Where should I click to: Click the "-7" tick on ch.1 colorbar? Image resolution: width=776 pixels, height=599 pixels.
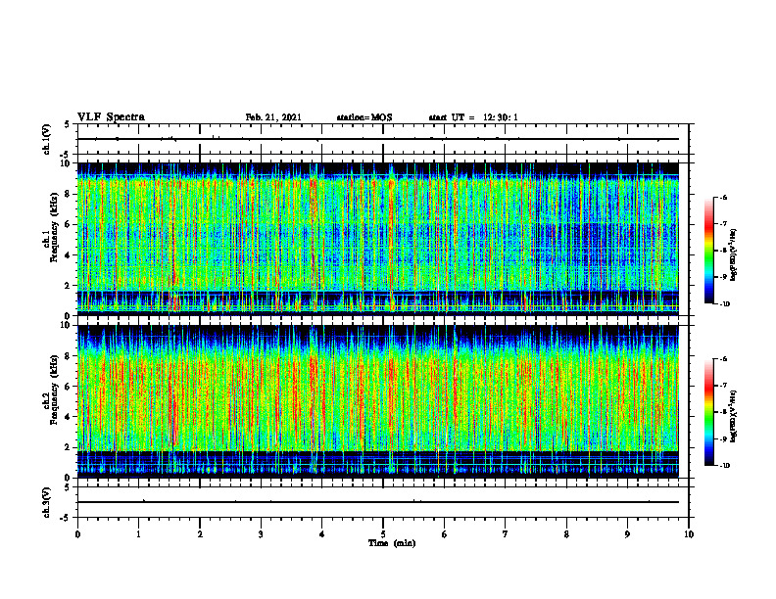coord(724,224)
